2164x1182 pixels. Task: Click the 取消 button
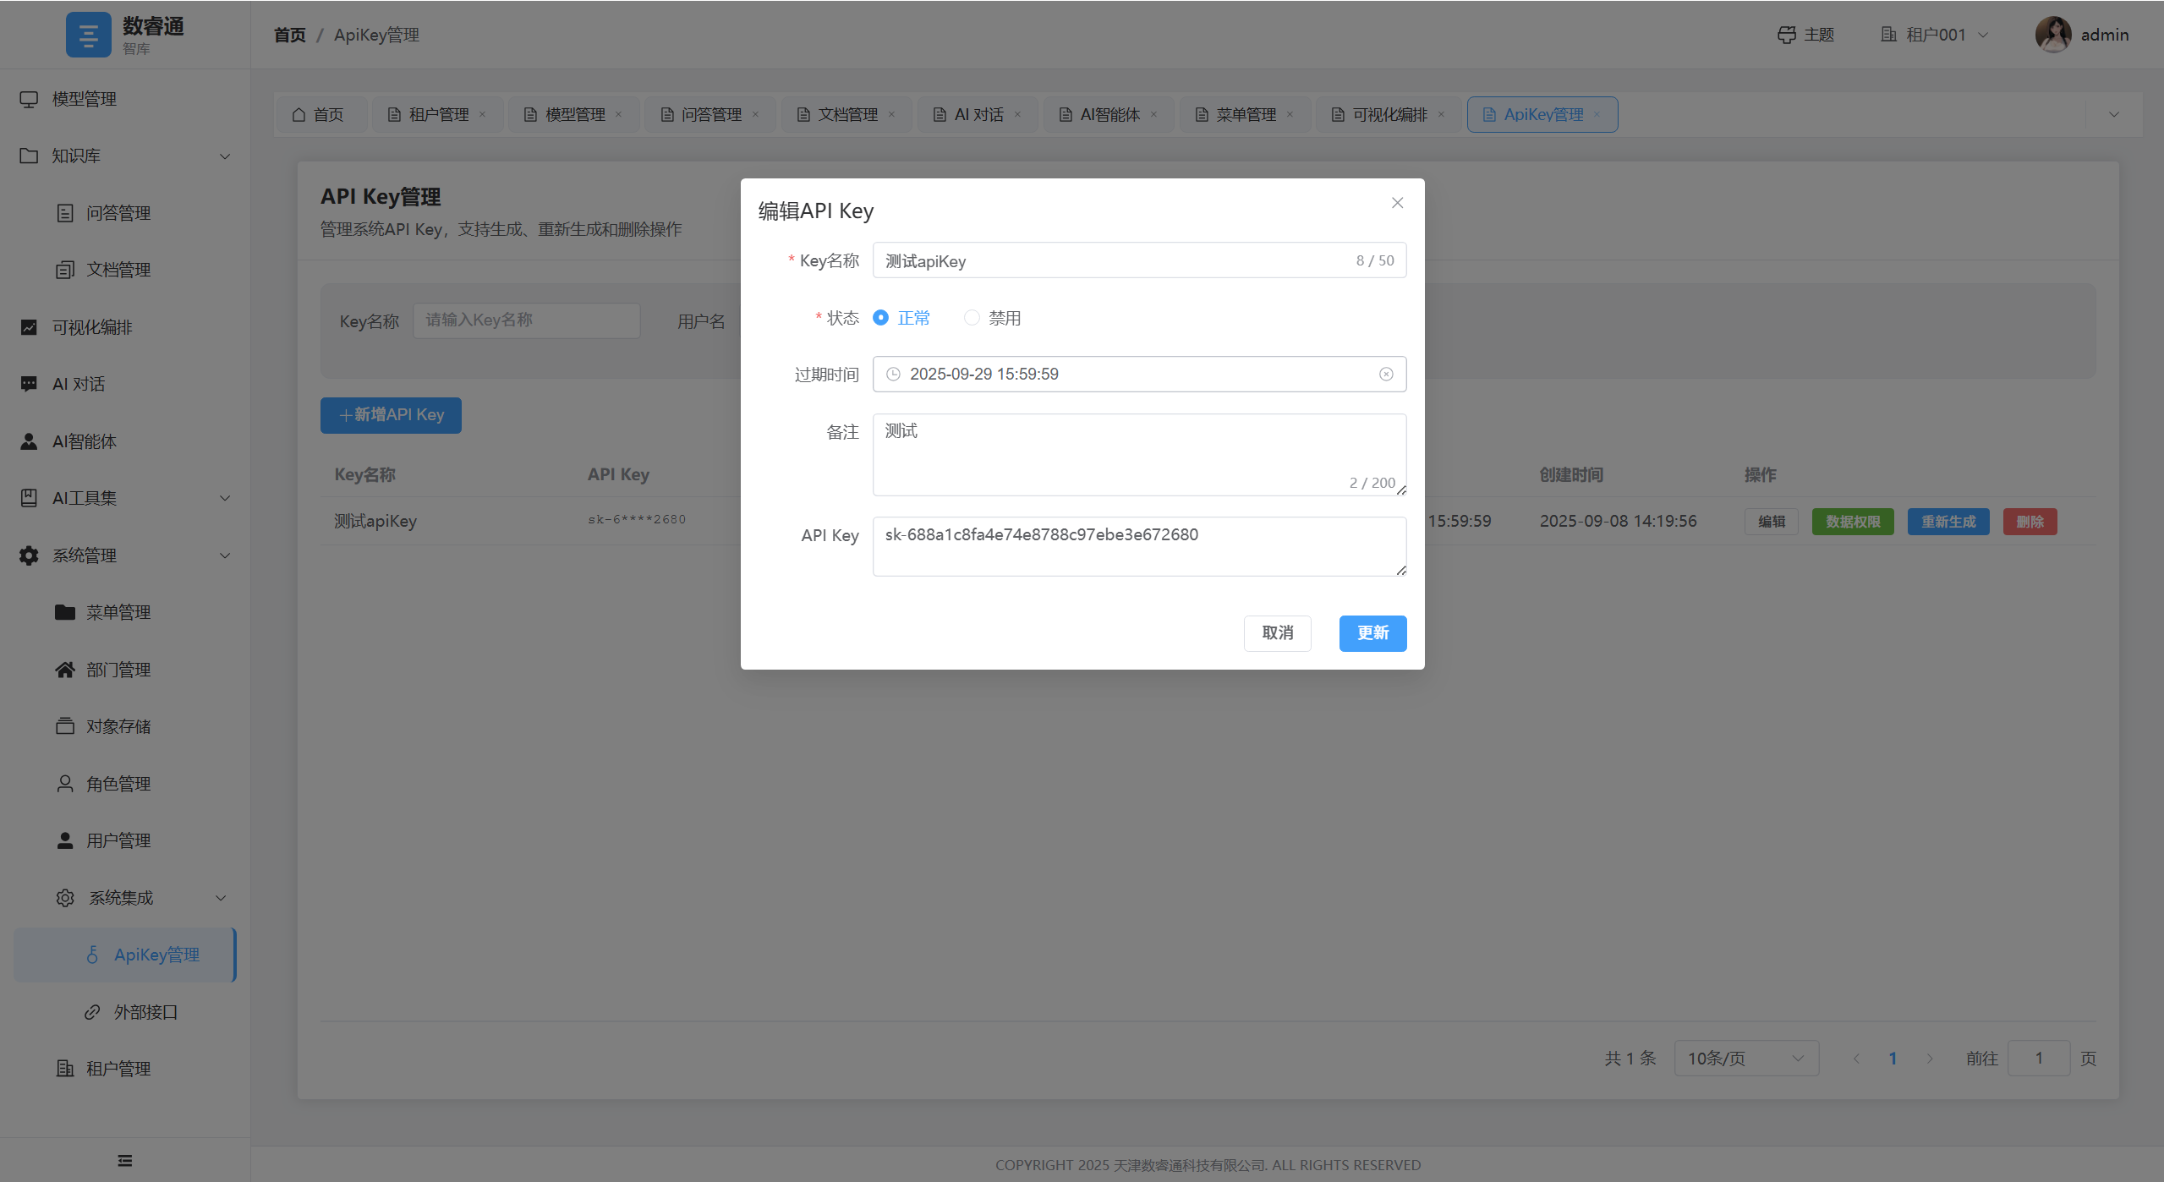[1277, 633]
